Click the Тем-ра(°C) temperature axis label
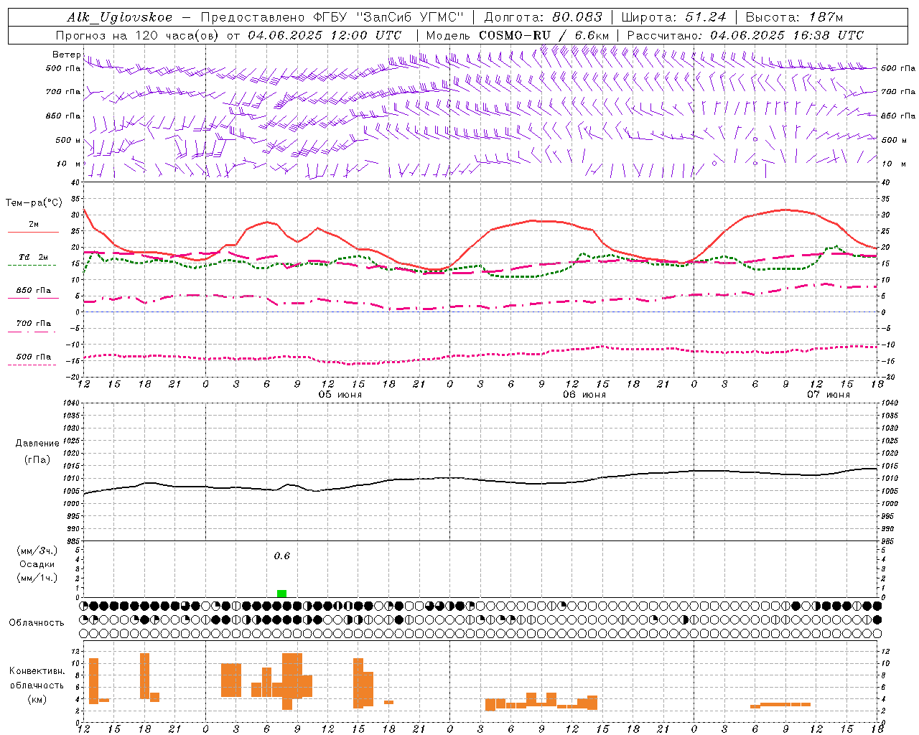 (34, 203)
